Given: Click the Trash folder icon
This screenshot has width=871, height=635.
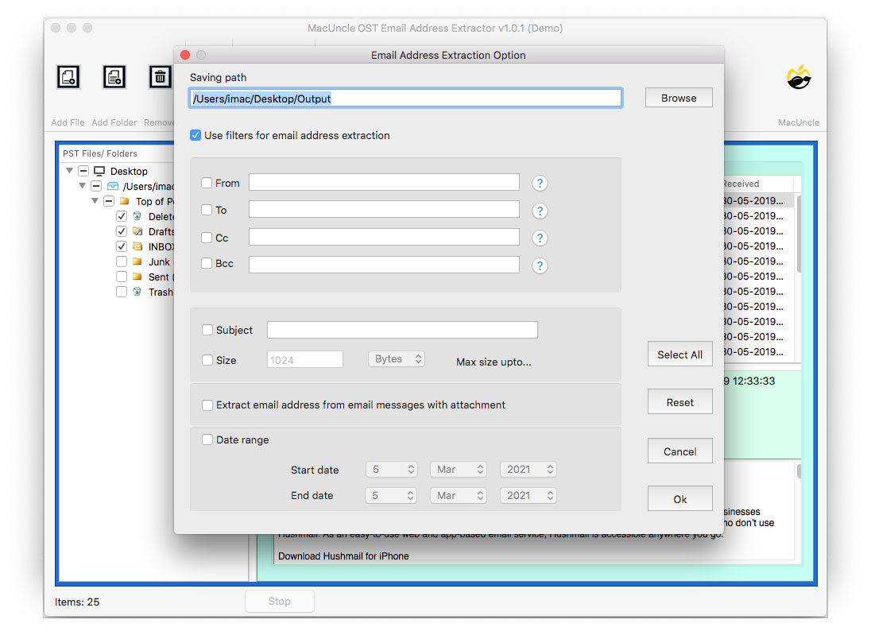Looking at the screenshot, I should pos(137,291).
